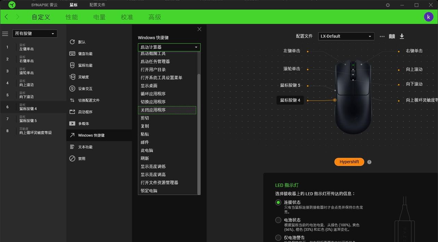Click the profile book icon
Image resolution: width=438 pixels, height=242 pixels.
(392, 36)
